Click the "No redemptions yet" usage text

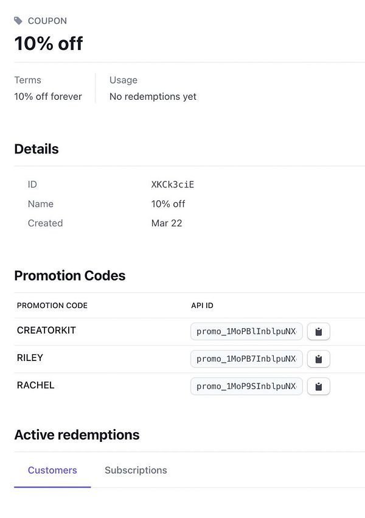tap(153, 97)
